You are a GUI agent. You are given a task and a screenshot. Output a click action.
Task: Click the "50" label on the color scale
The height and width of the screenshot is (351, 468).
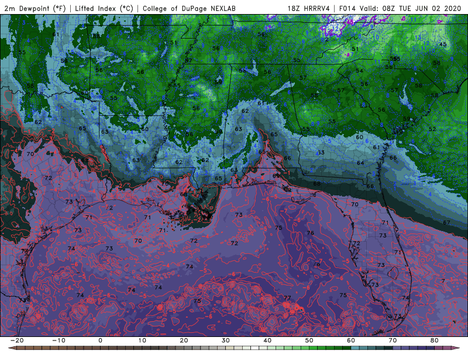[309, 340]
